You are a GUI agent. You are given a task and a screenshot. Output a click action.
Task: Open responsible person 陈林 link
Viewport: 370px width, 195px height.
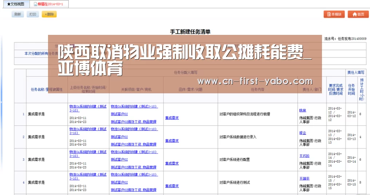pos(303,110)
